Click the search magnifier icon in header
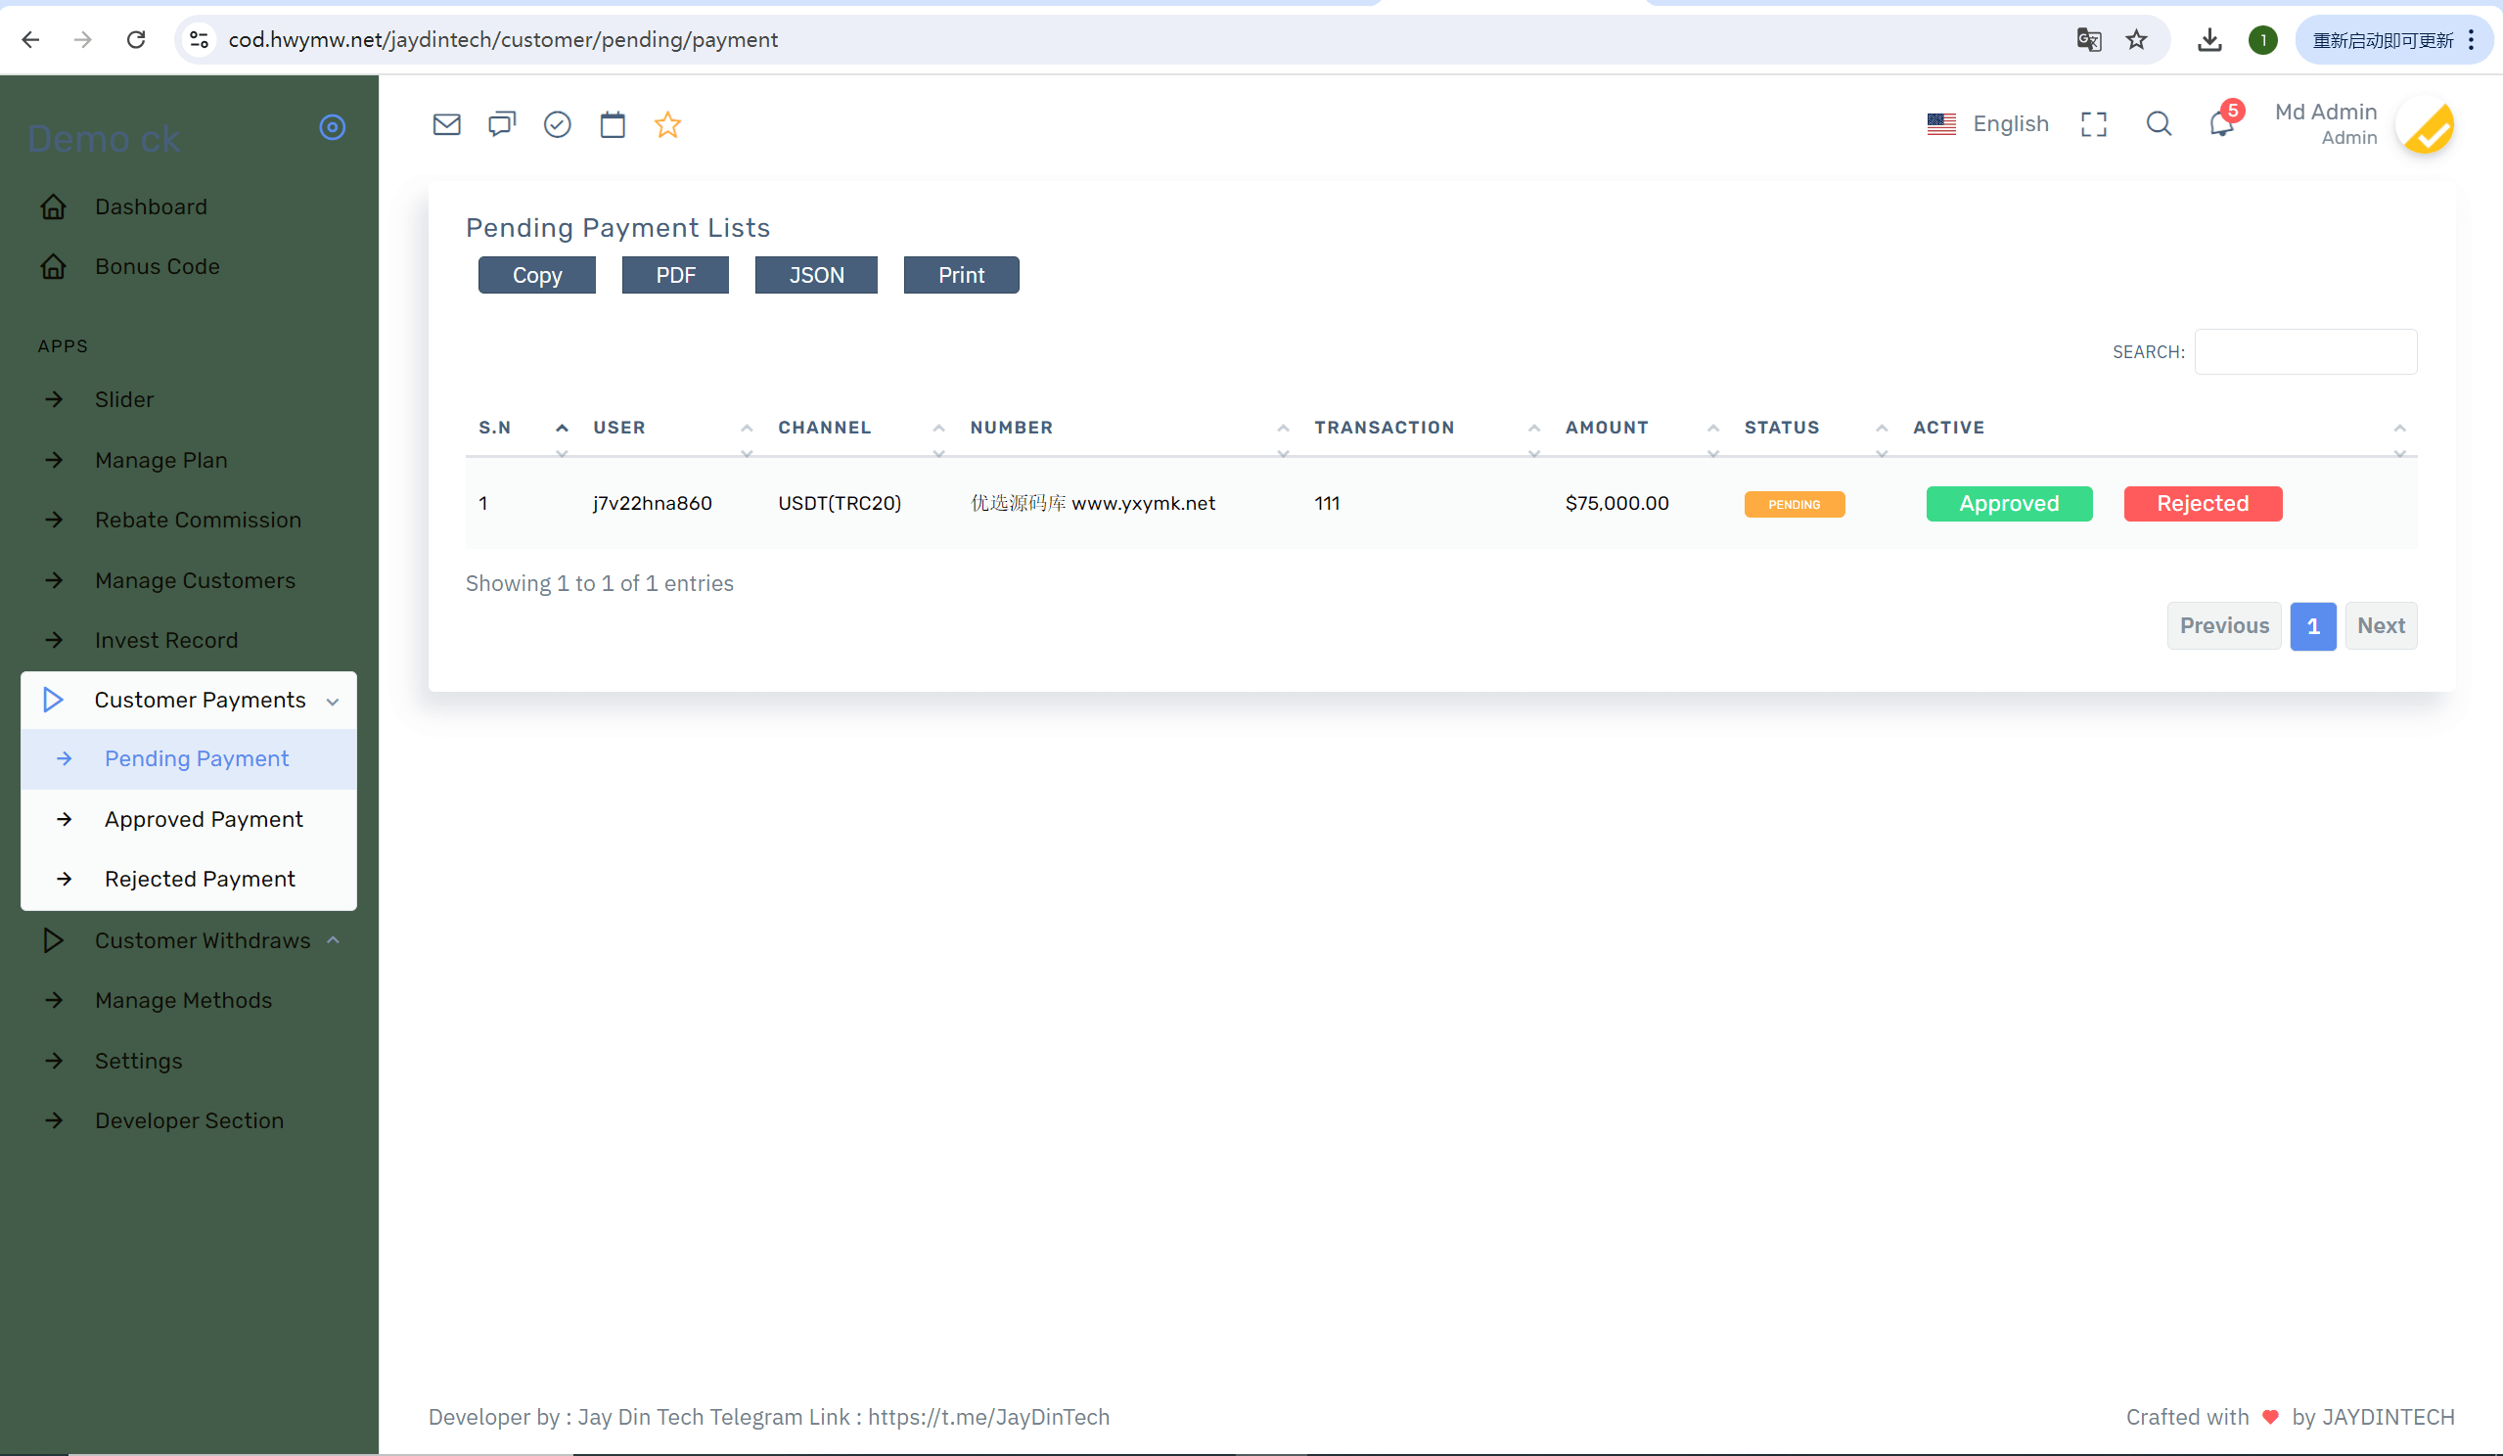2503x1456 pixels. [x=2159, y=123]
